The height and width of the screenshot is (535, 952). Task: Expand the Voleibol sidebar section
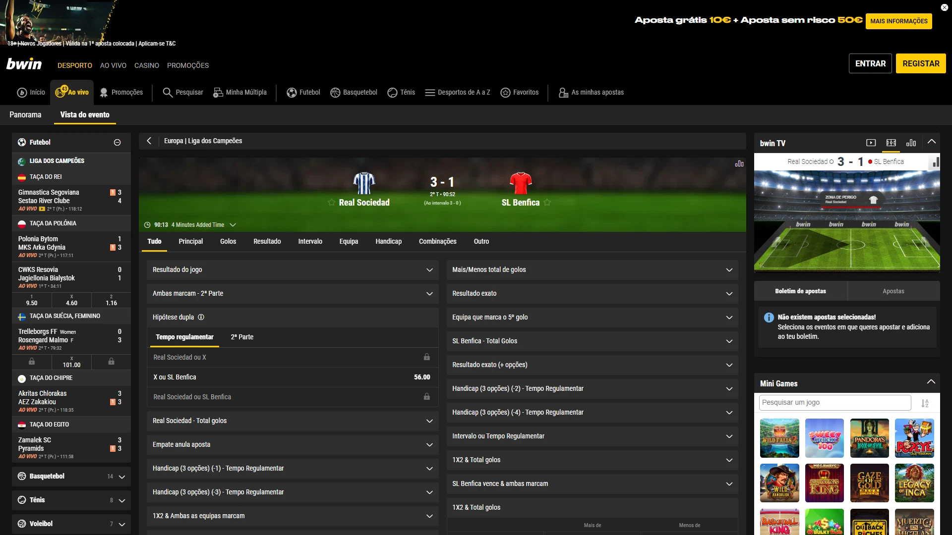pos(71,524)
